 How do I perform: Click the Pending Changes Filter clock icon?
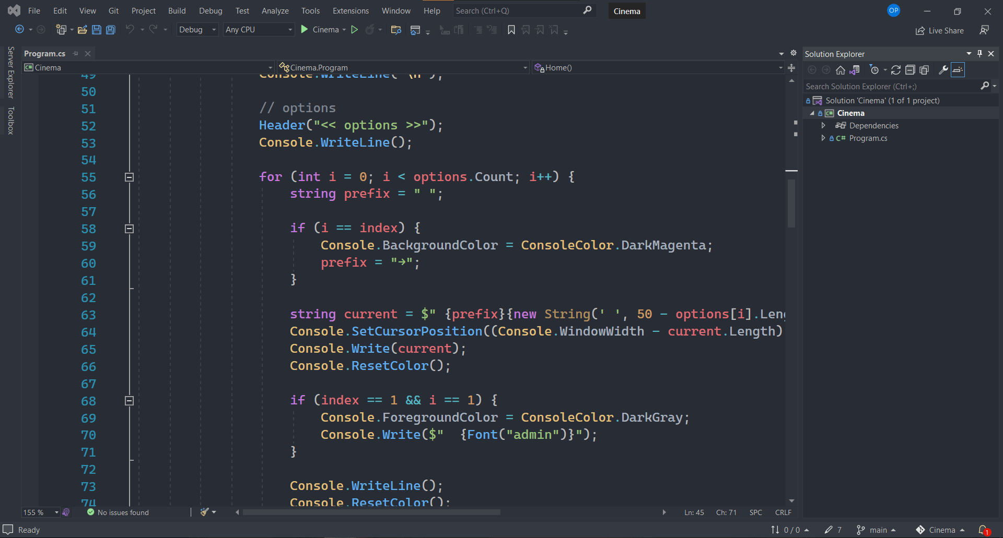click(x=874, y=70)
